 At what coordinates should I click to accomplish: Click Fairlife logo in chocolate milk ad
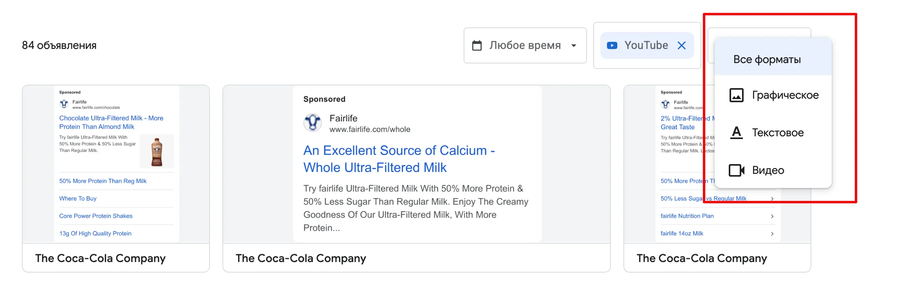point(64,104)
